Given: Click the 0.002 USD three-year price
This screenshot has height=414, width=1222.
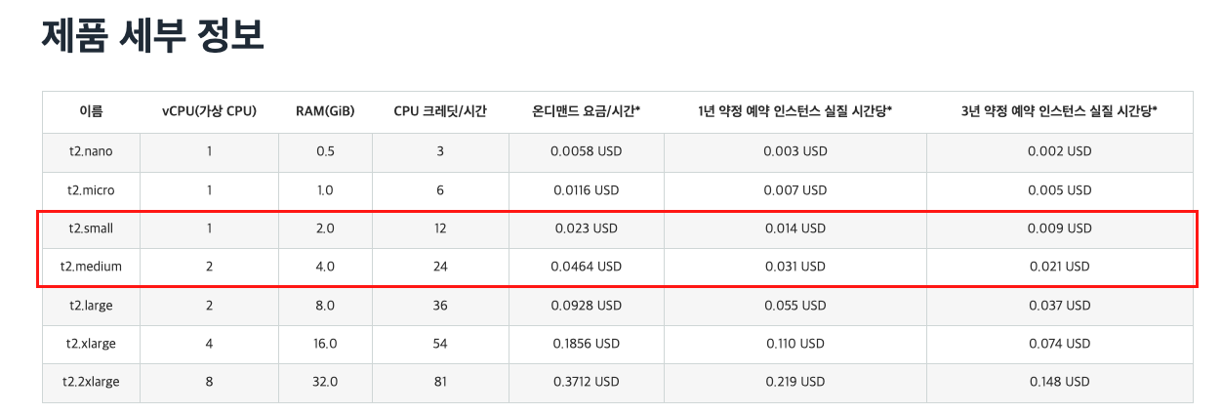Looking at the screenshot, I should click(1059, 151).
